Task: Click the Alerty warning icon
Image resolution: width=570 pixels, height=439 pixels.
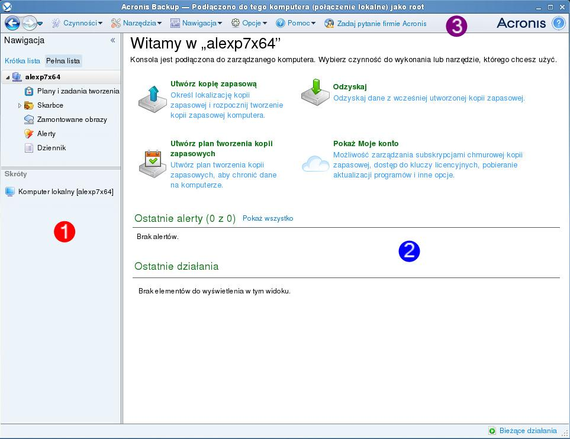Action: point(29,134)
